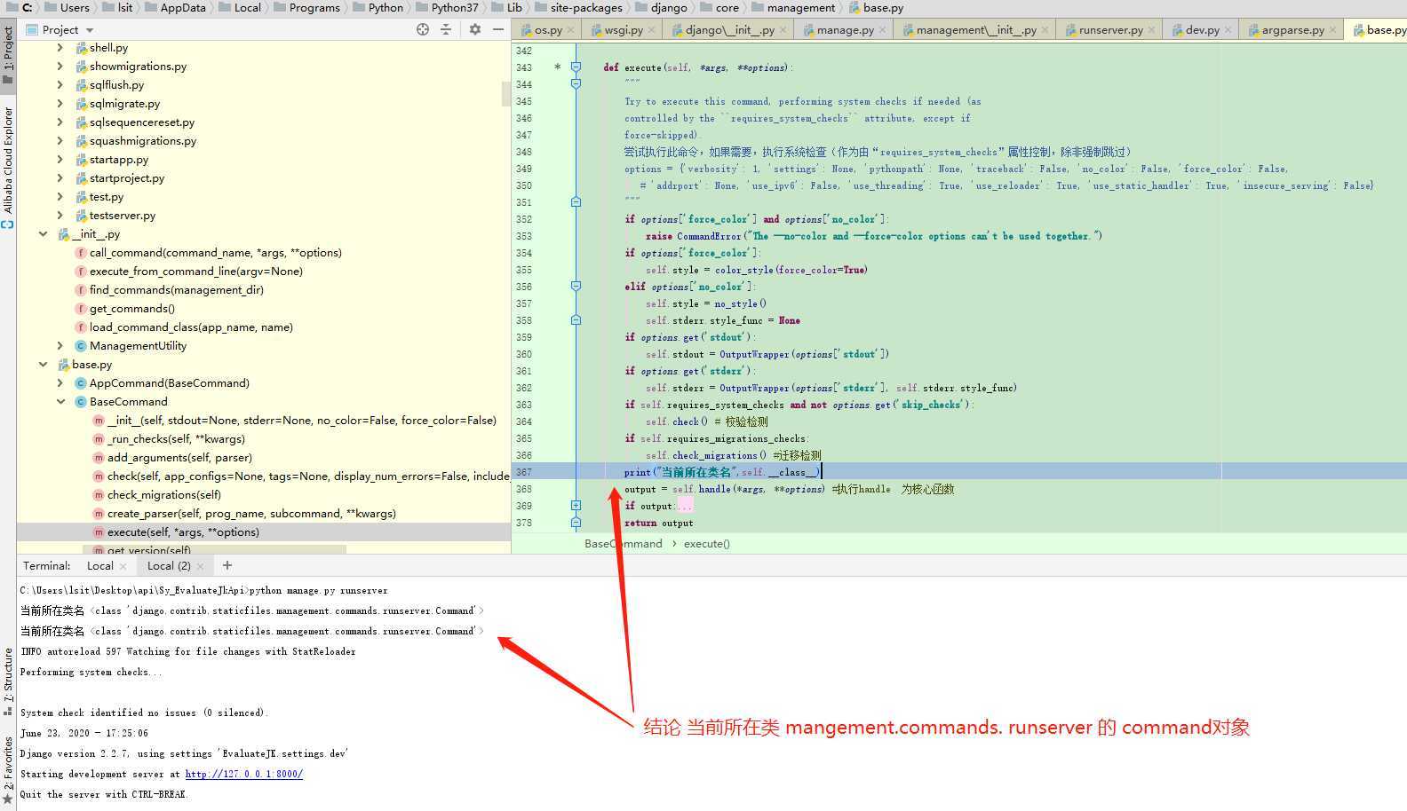Collapse the base.py node in tree
This screenshot has width=1407, height=811.
point(43,365)
